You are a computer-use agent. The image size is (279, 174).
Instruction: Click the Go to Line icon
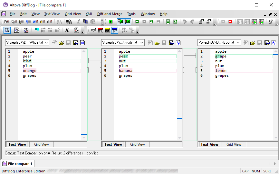click(26, 30)
